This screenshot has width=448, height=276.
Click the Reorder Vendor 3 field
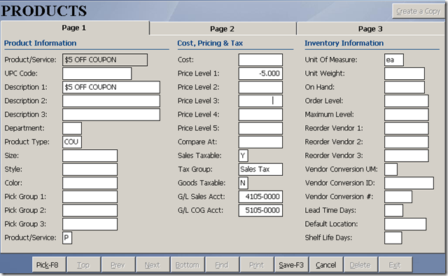tap(407, 156)
